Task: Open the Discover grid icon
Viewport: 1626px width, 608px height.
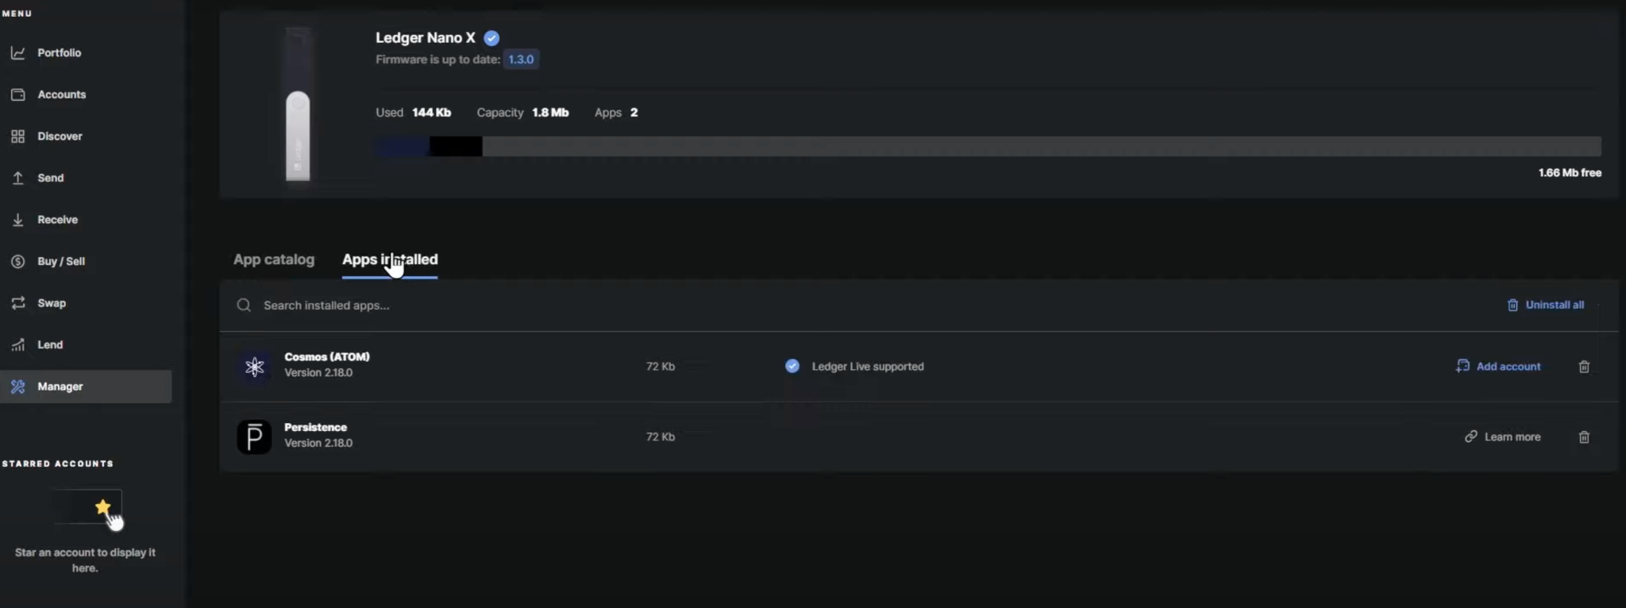Action: pos(17,137)
